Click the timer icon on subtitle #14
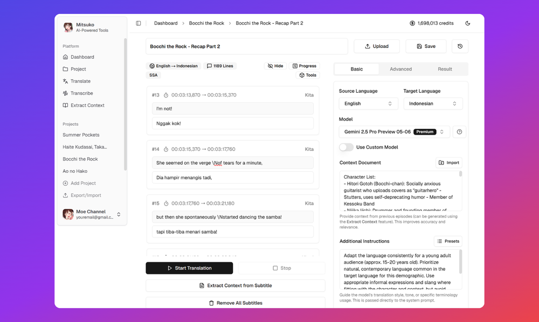Screen dimensions: 539x322 (166, 149)
